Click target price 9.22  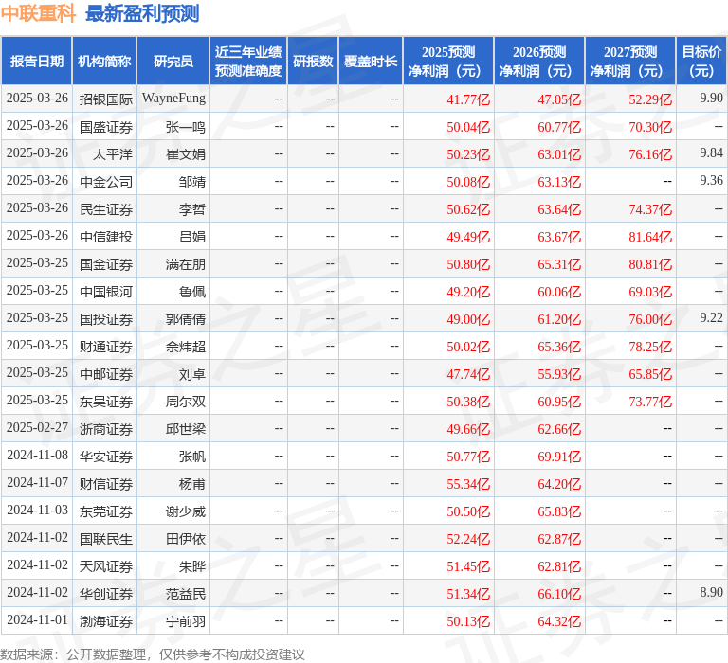(711, 317)
